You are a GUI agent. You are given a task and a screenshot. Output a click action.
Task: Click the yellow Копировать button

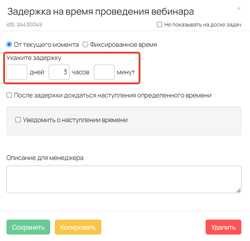click(78, 227)
